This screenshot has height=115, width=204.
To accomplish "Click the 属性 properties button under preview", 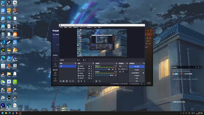I will point(79,60).
